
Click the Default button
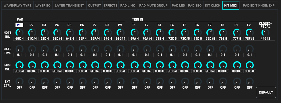pos(266,92)
